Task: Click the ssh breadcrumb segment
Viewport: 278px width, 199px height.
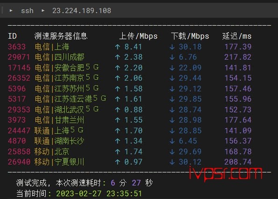Action: click(27, 11)
